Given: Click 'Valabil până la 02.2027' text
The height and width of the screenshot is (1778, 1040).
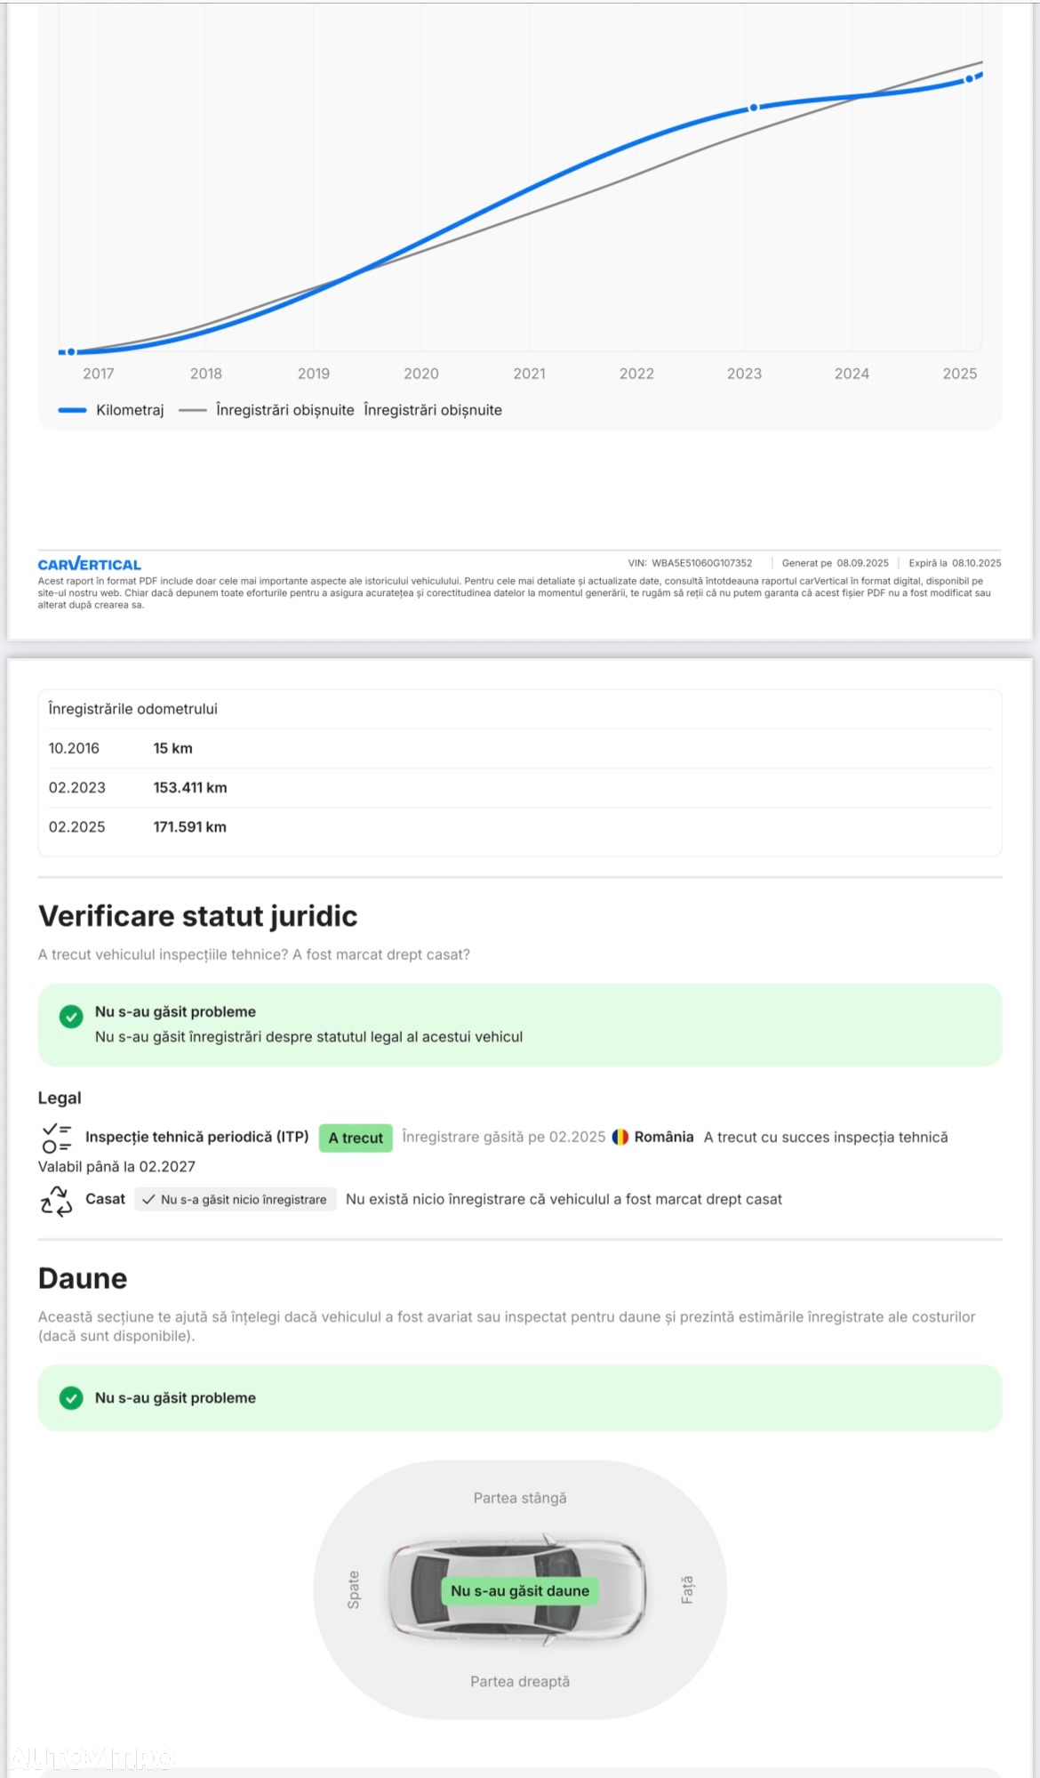Looking at the screenshot, I should point(116,1166).
